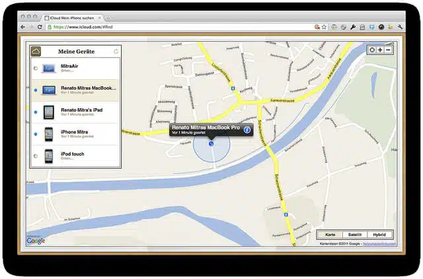Select MitraAir in the device list
Viewport: 423px width, 279px height.
pyautogui.click(x=75, y=68)
